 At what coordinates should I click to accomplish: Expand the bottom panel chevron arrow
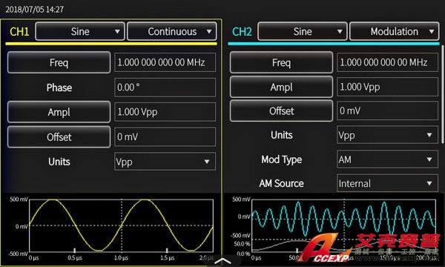pos(222,261)
